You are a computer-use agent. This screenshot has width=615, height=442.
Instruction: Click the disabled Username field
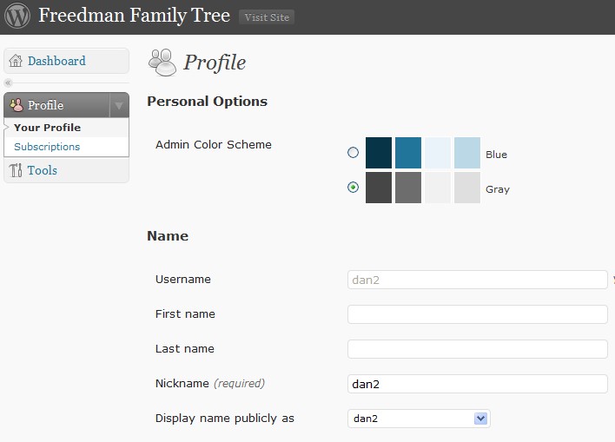point(478,280)
